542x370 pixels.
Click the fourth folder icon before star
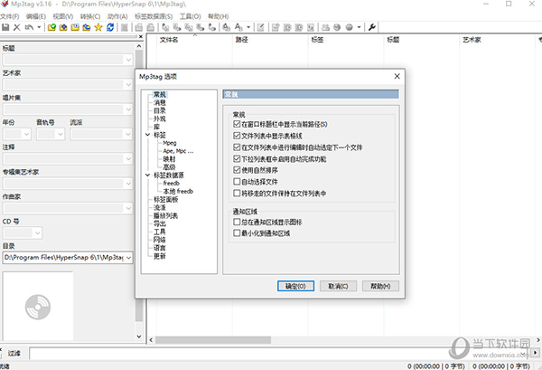click(87, 27)
